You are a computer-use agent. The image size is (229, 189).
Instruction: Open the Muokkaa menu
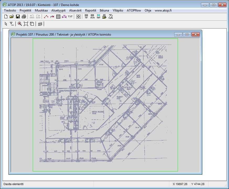41,10
